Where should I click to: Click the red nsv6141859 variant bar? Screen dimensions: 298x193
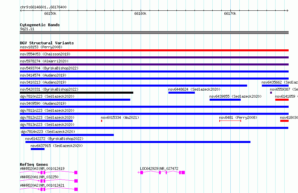click(x=282, y=100)
